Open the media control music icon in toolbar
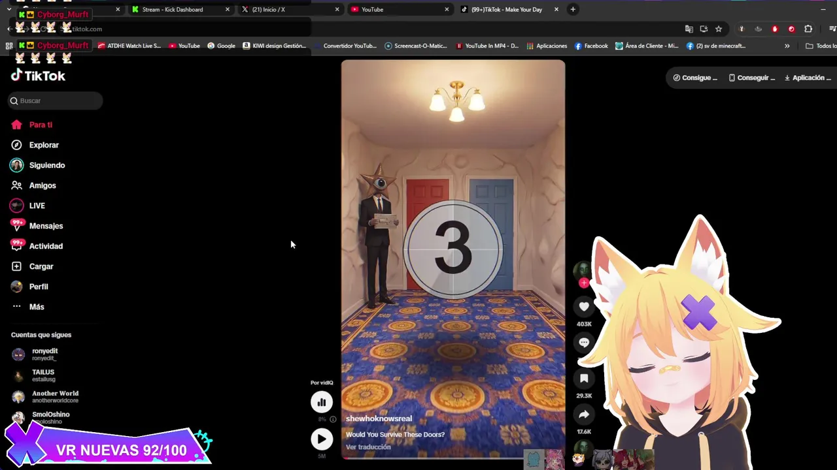The height and width of the screenshot is (470, 837). click(832, 29)
